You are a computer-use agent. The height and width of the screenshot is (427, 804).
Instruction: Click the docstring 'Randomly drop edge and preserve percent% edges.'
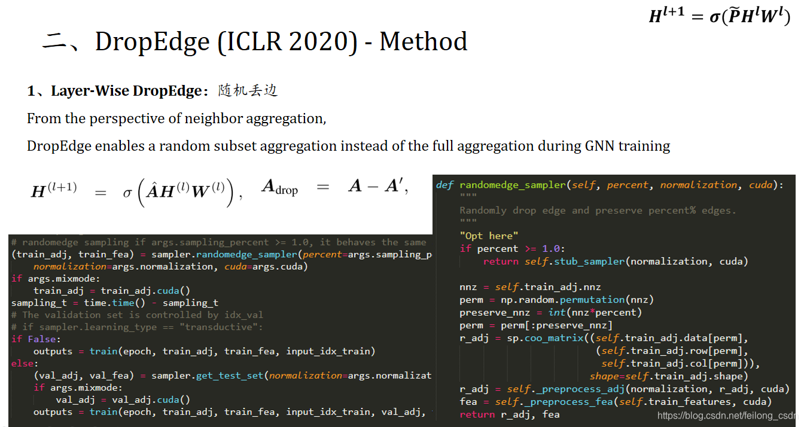pyautogui.click(x=598, y=211)
